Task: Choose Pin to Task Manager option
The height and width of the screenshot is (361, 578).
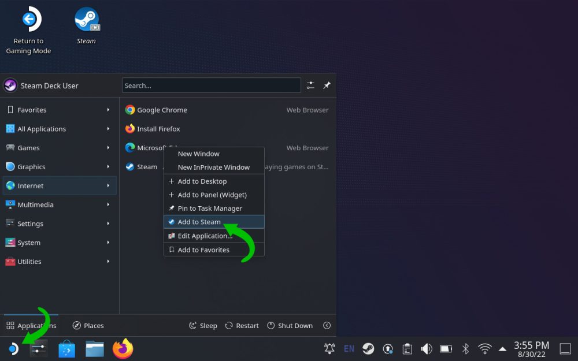Action: (x=209, y=209)
